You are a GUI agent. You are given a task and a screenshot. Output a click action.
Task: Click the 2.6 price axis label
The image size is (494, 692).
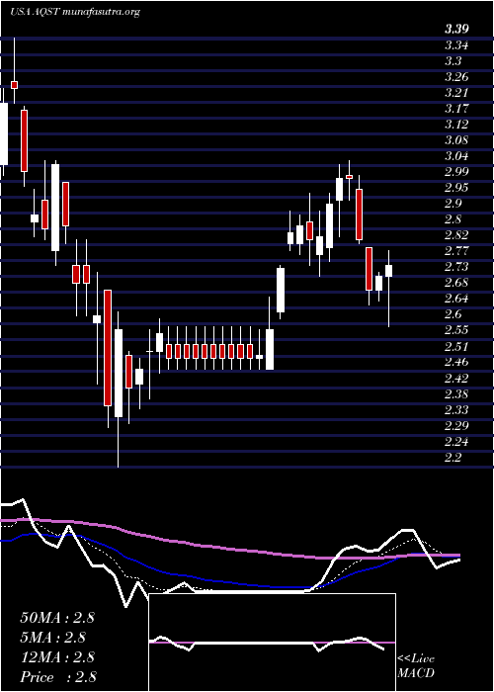point(453,314)
